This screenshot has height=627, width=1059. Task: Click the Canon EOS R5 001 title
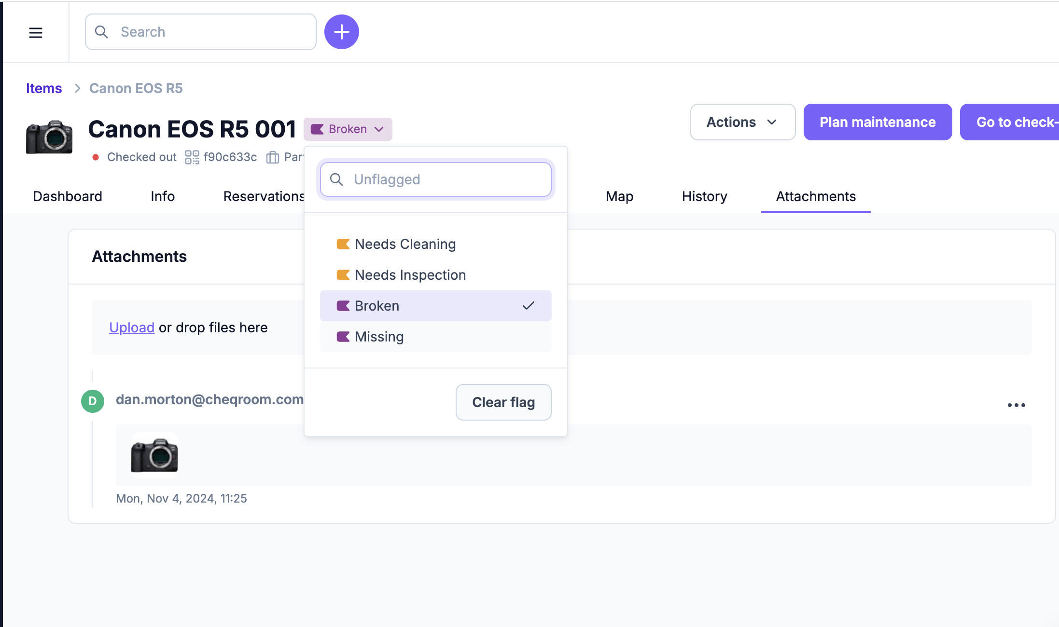[x=192, y=129]
